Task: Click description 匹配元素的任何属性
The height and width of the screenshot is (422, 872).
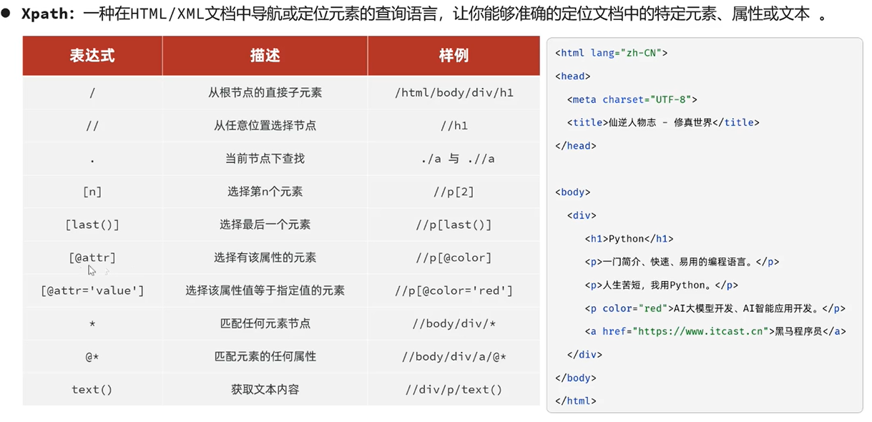Action: pos(265,356)
